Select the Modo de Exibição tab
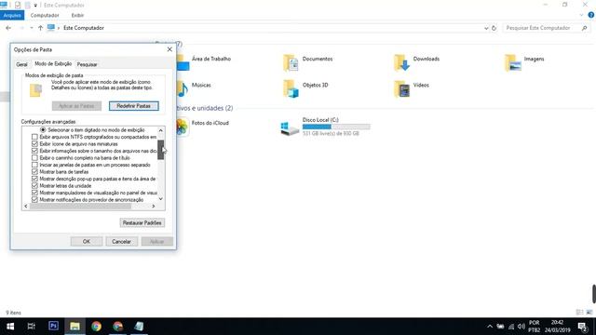The width and height of the screenshot is (596, 335). click(x=53, y=64)
